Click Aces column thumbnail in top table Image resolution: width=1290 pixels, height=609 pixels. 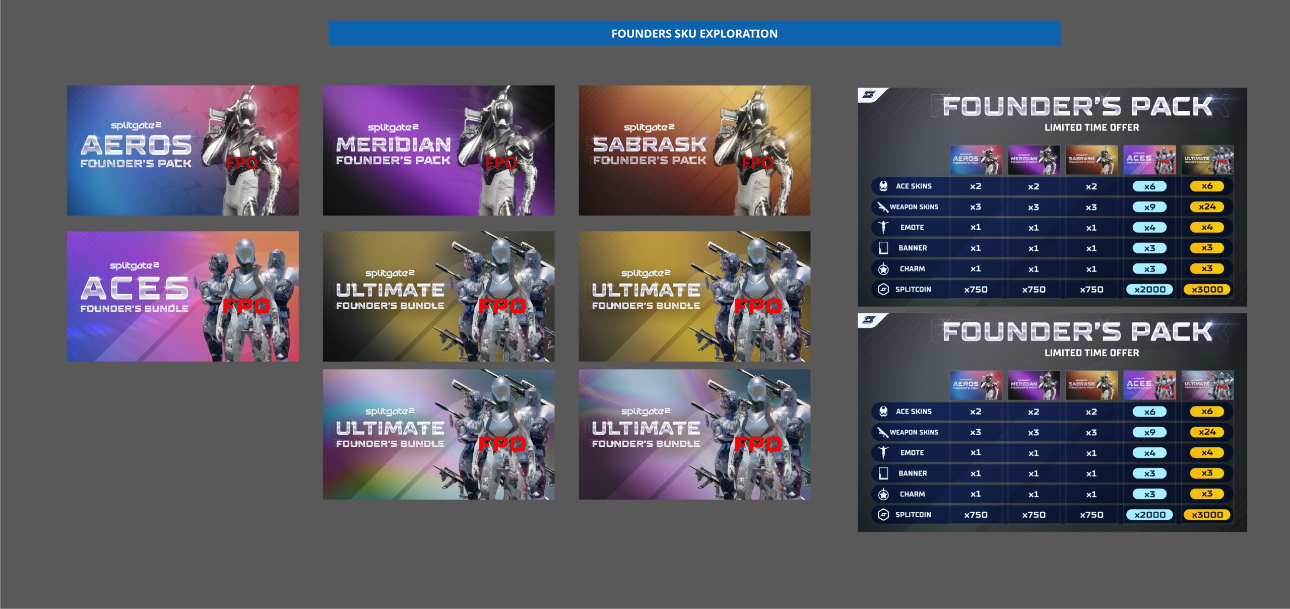click(1149, 160)
